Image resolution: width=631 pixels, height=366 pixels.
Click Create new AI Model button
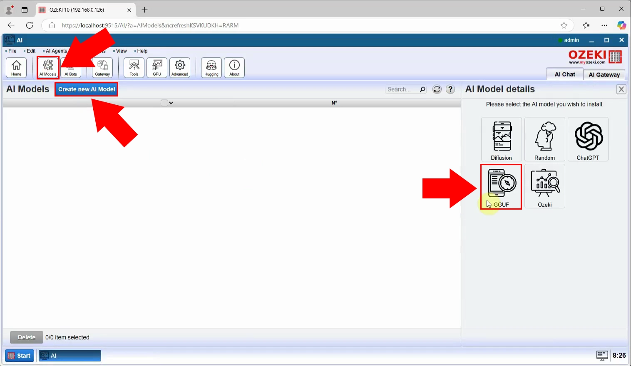click(87, 89)
